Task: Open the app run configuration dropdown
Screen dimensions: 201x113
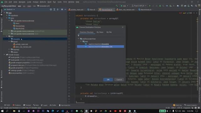Action: point(124,6)
